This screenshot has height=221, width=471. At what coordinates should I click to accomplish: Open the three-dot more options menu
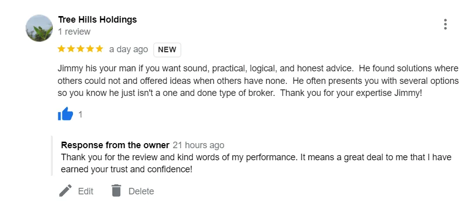tap(445, 24)
